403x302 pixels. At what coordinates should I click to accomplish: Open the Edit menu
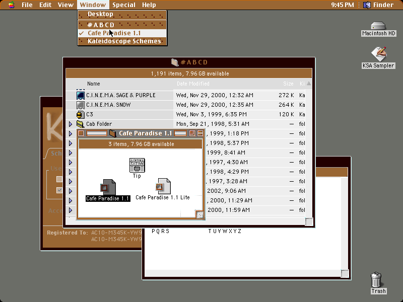coord(45,5)
